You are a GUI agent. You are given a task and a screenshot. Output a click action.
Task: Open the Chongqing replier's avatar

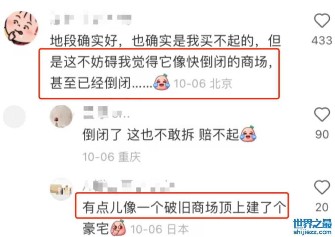[61, 116]
